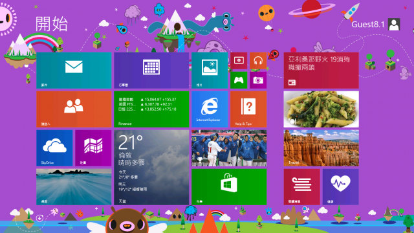This screenshot has width=414, height=233.
Task: Open the Mail tile with envelope icon
Action: [x=74, y=71]
